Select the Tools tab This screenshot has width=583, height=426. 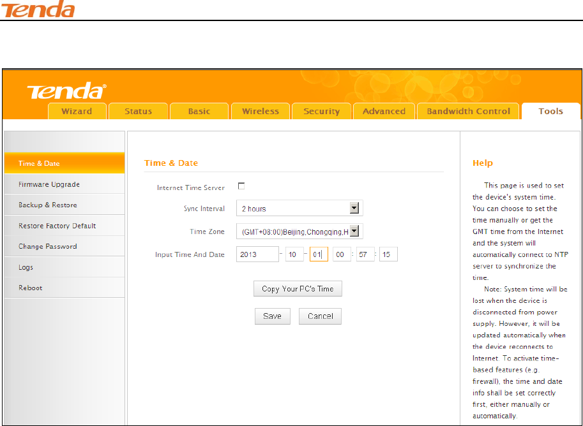point(550,111)
